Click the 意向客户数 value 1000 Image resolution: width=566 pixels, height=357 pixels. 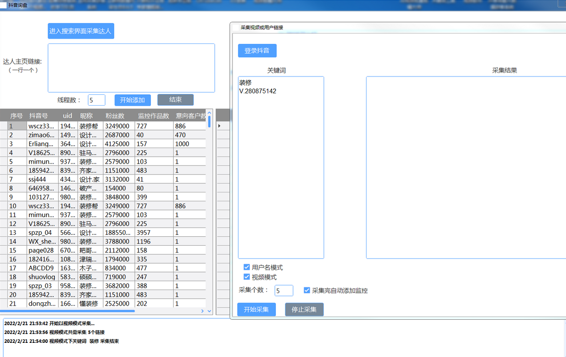pyautogui.click(x=190, y=144)
